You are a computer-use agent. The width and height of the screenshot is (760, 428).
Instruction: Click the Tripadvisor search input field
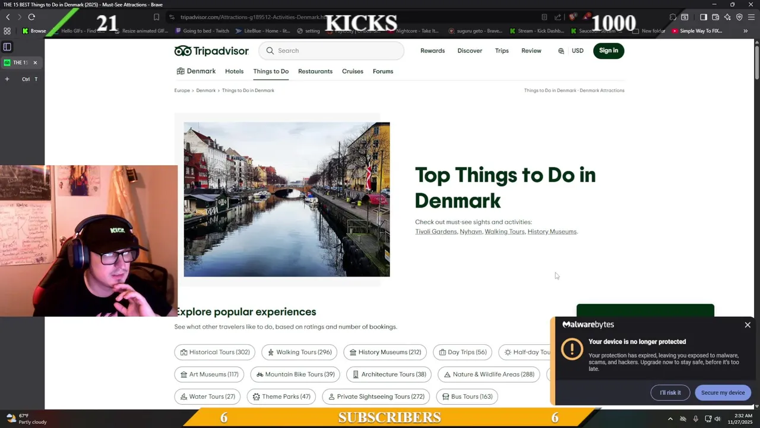(332, 51)
